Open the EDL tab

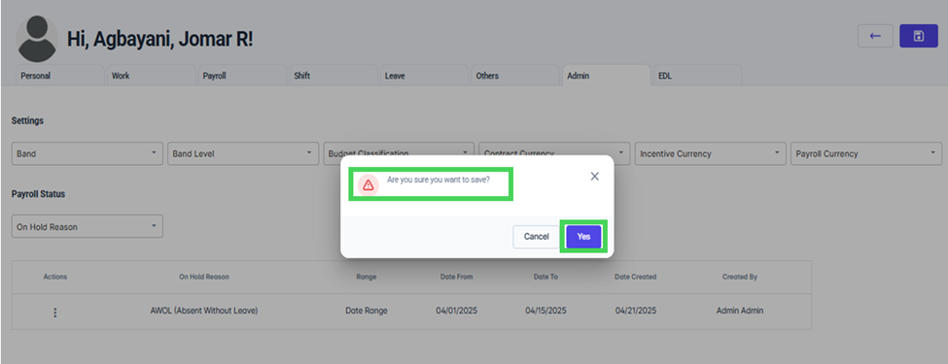tap(698, 76)
